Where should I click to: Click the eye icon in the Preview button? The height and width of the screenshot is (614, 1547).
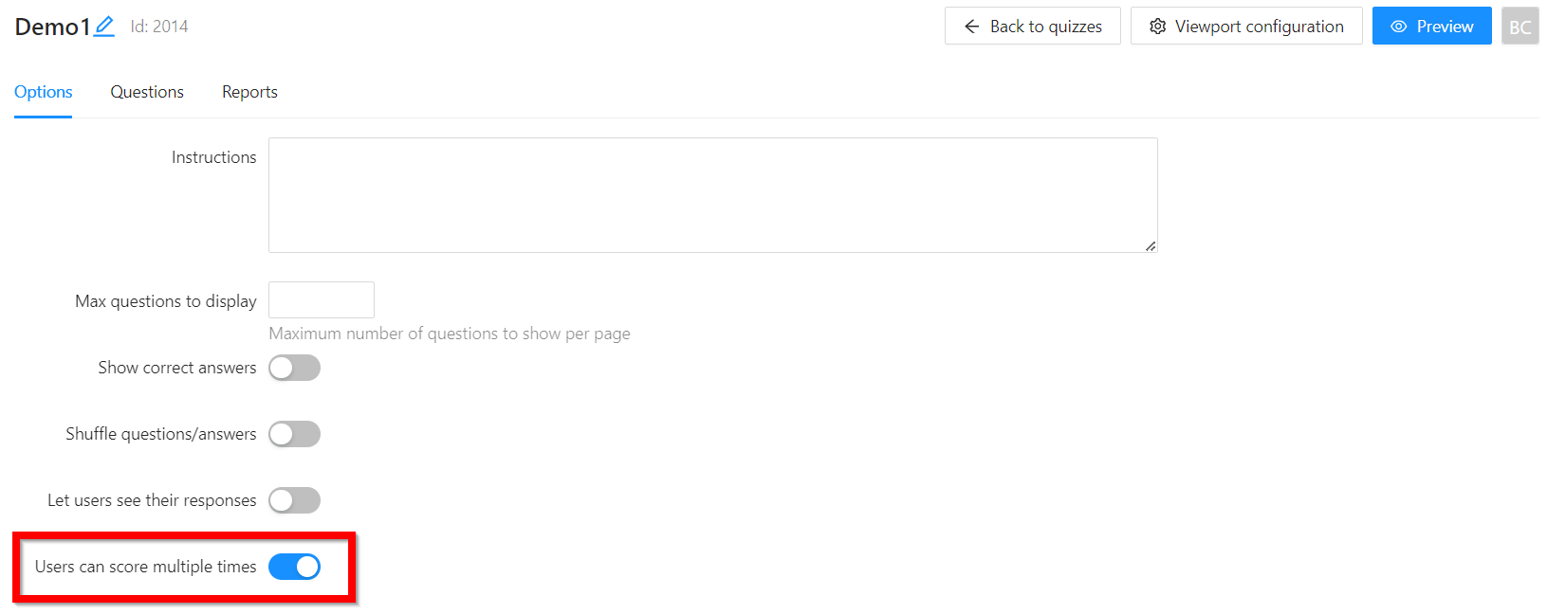(x=1398, y=27)
